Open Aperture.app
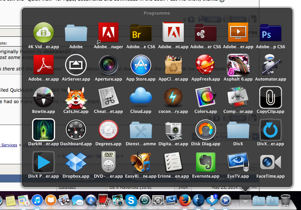Viewport: 301px width, 210px height. [x=108, y=65]
